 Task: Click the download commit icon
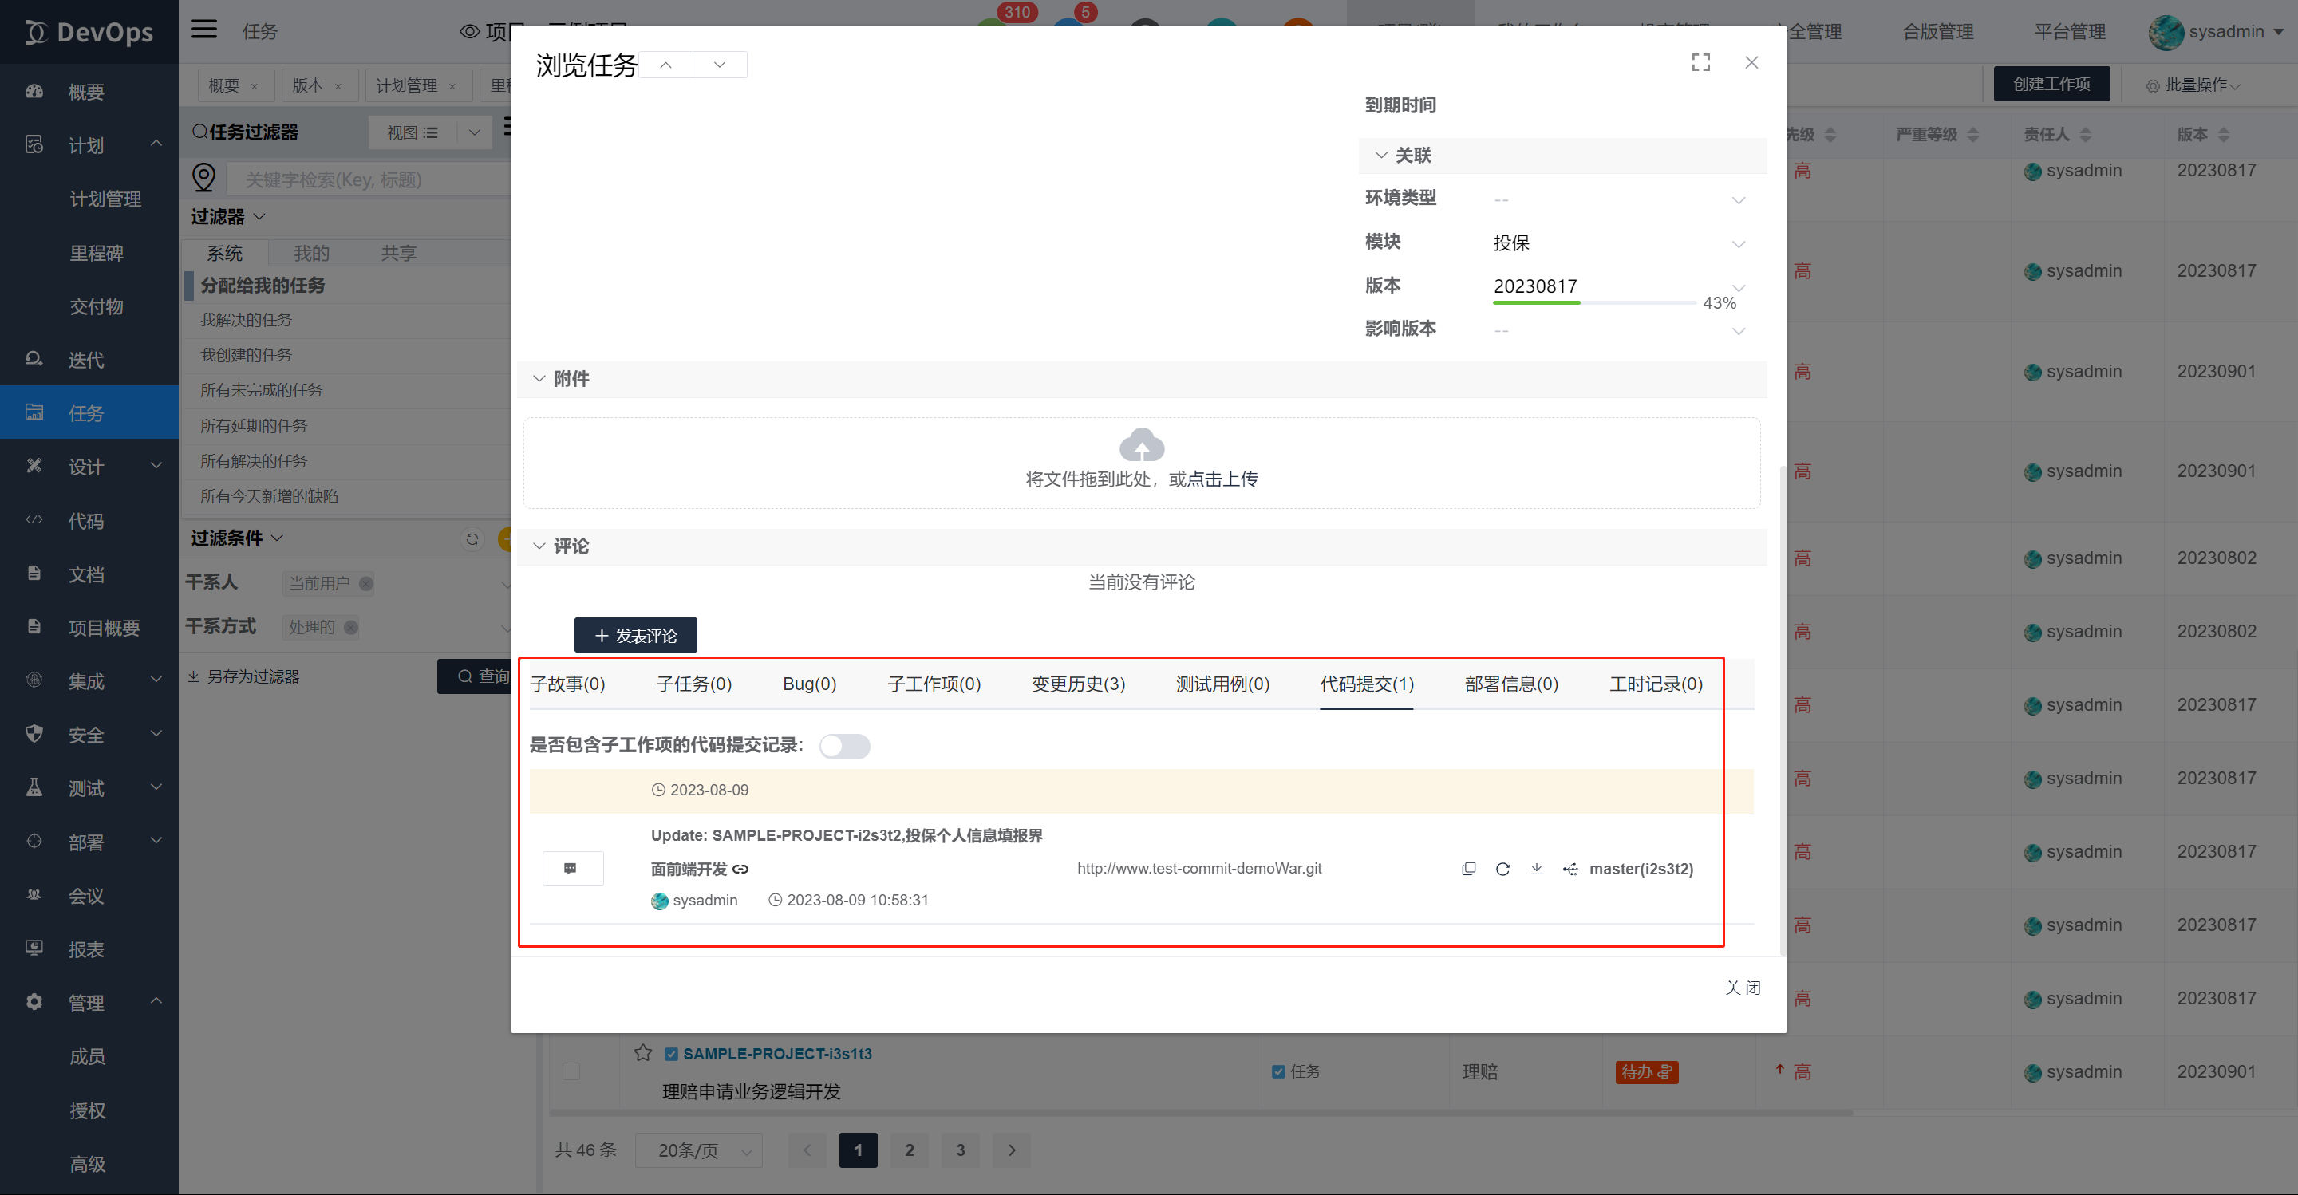(x=1536, y=869)
